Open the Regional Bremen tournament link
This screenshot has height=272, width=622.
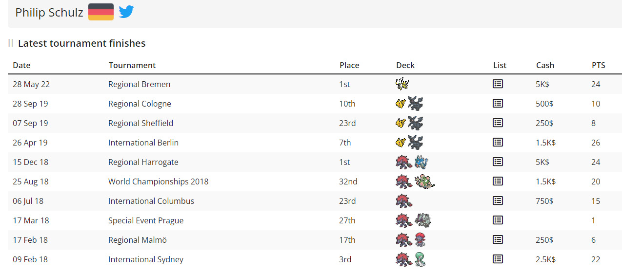coord(139,84)
